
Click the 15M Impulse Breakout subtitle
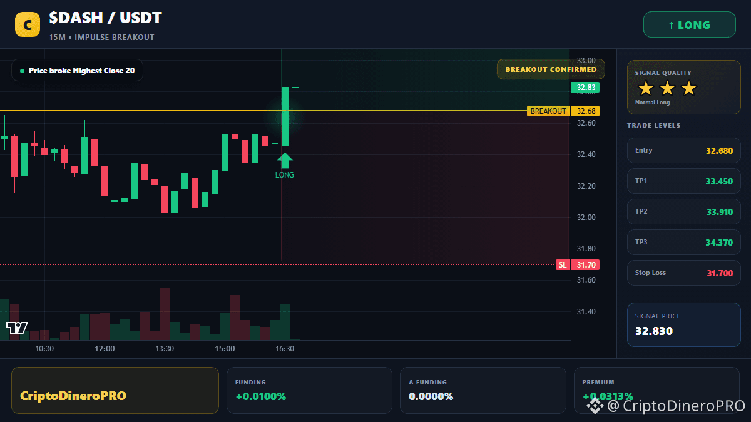click(101, 38)
